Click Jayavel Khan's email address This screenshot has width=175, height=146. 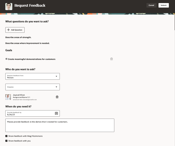pos(25,100)
